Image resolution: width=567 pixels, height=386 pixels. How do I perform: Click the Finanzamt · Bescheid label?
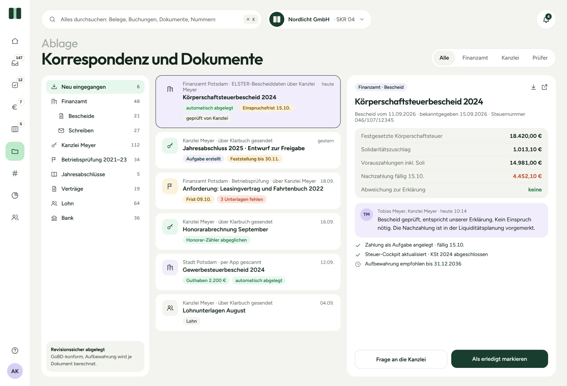[381, 87]
